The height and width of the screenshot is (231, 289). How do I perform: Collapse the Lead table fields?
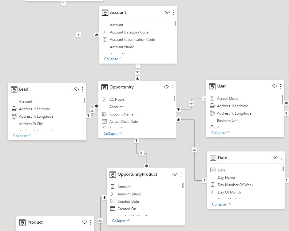pos(20,135)
